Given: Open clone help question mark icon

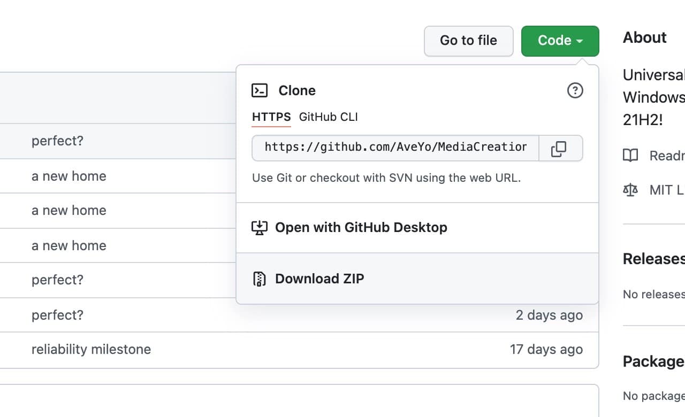Looking at the screenshot, I should point(575,90).
